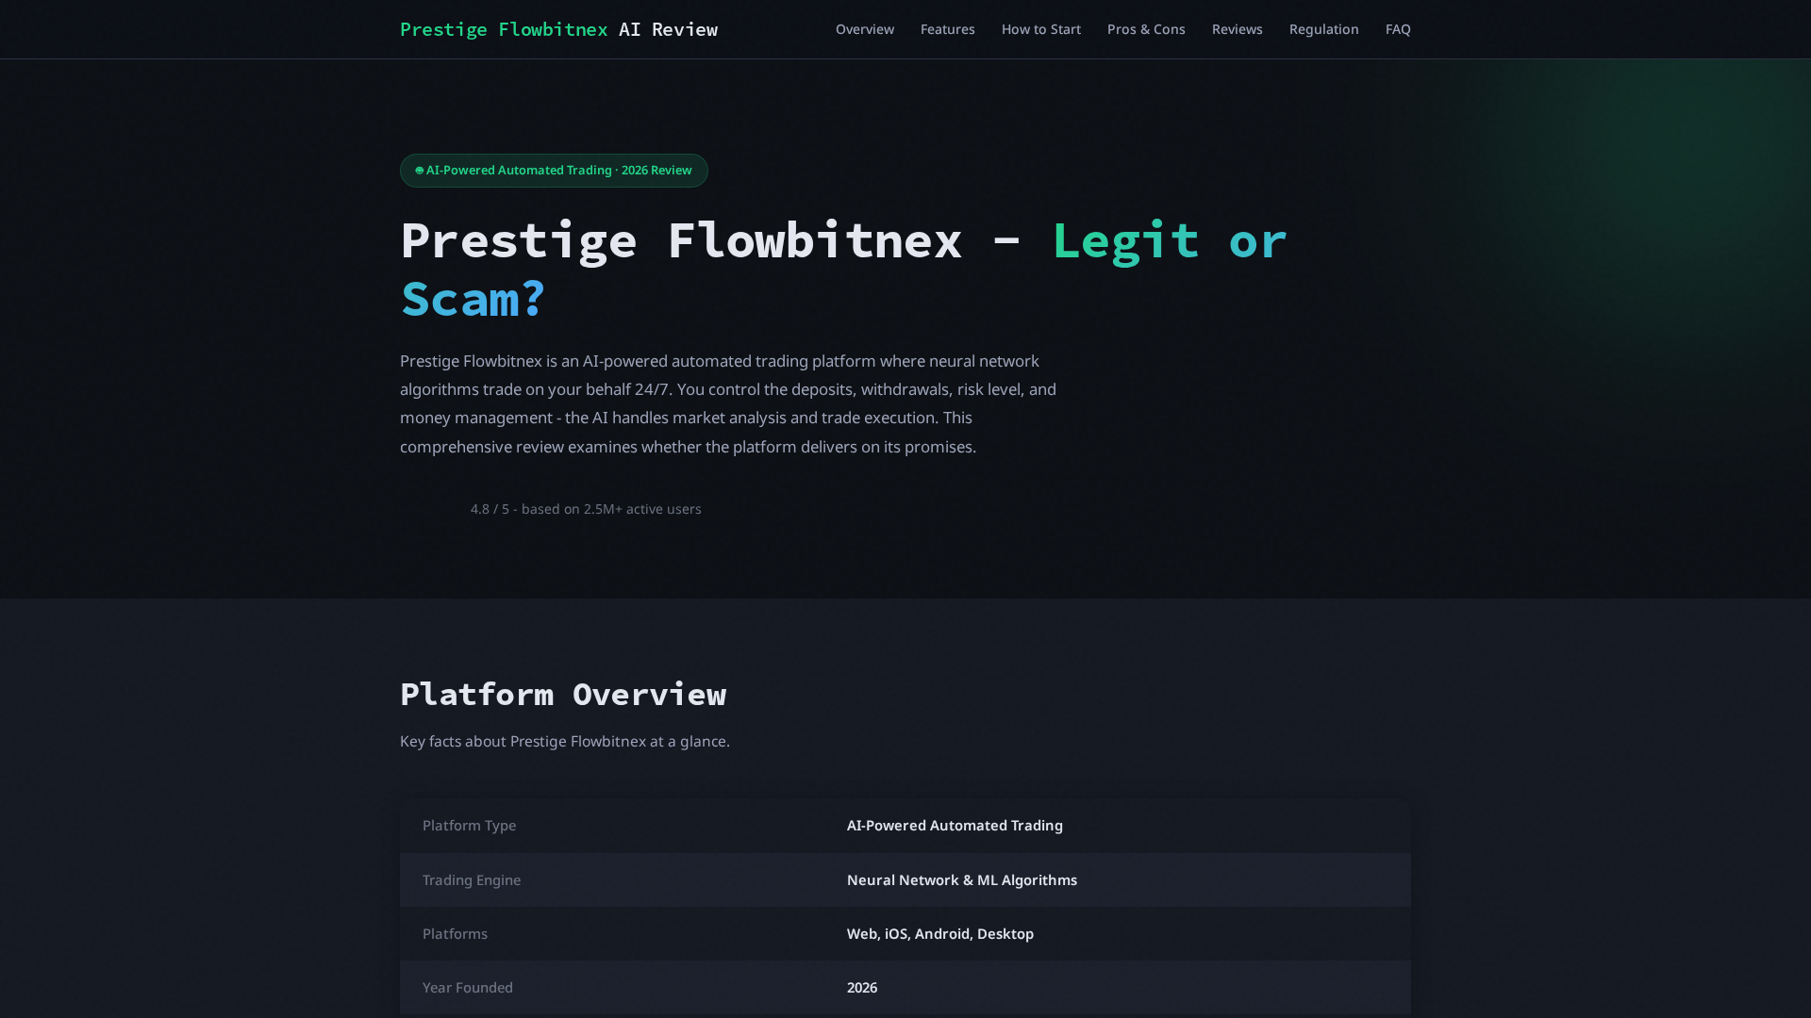Select How to Start in the navbar
The image size is (1811, 1018).
(1040, 29)
